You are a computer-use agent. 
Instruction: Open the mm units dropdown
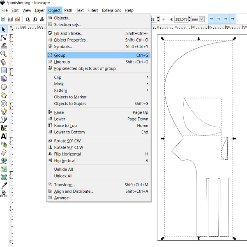(202, 19)
